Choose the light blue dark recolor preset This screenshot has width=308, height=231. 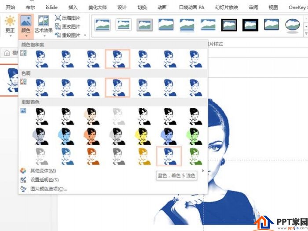point(66,136)
